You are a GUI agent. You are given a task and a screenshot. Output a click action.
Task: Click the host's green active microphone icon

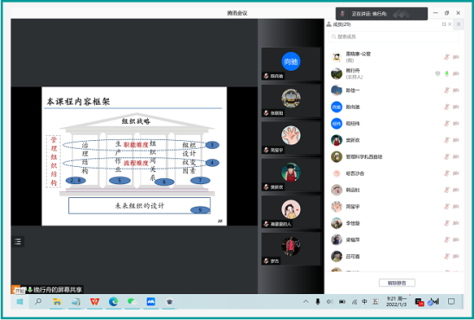(447, 74)
